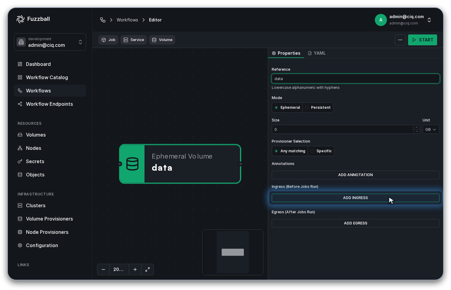
Task: Switch to the YAML tab
Action: pos(317,53)
